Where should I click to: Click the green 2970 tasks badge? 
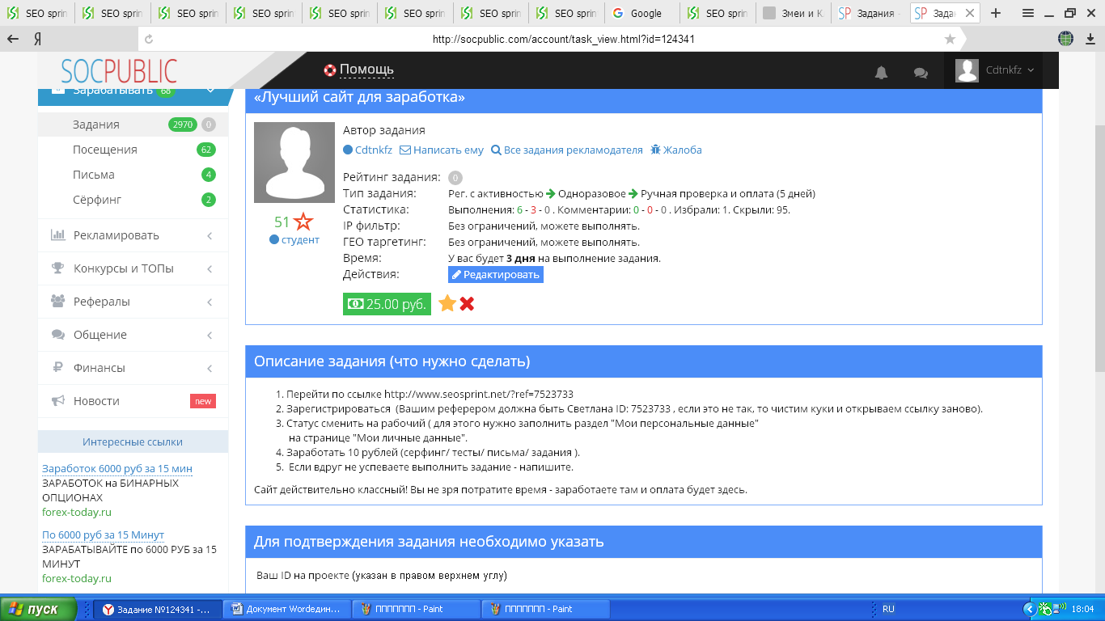click(x=182, y=125)
